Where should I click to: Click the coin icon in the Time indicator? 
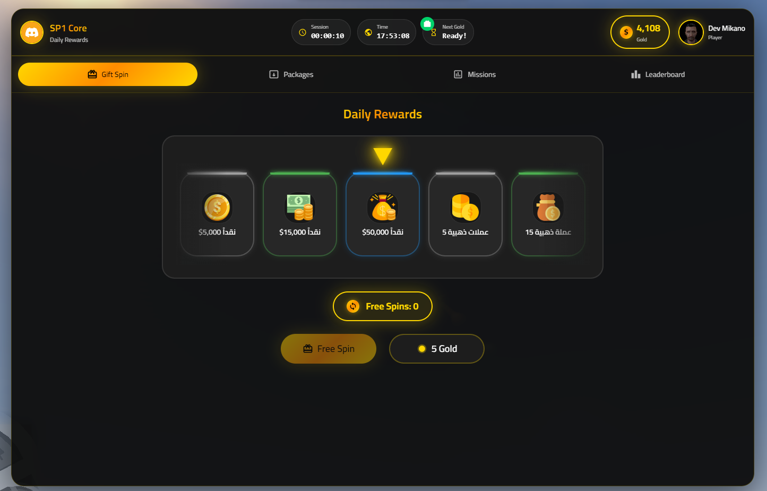pos(368,32)
